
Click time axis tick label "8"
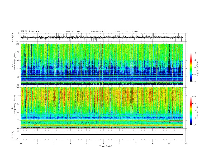pos(153,143)
